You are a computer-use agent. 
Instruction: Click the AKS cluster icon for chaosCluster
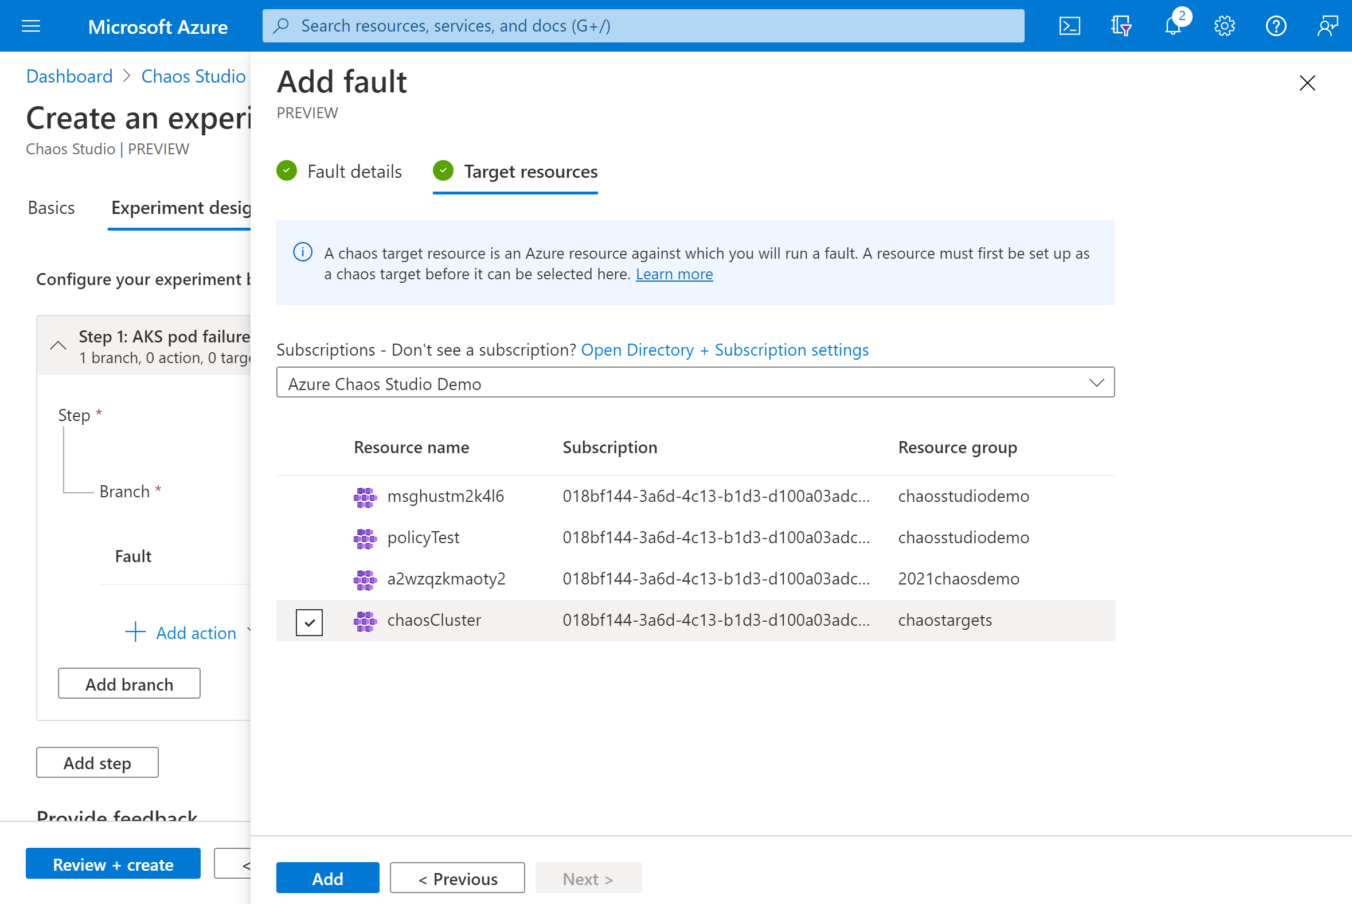365,619
